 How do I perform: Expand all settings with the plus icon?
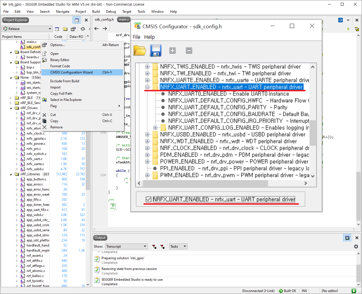tap(172, 50)
